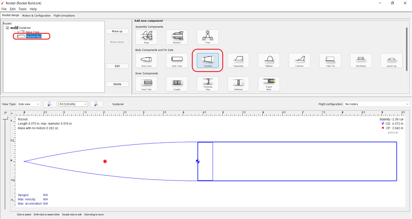Open the Fit zoom level dropdown
The width and height of the screenshot is (412, 219).
[x=73, y=104]
